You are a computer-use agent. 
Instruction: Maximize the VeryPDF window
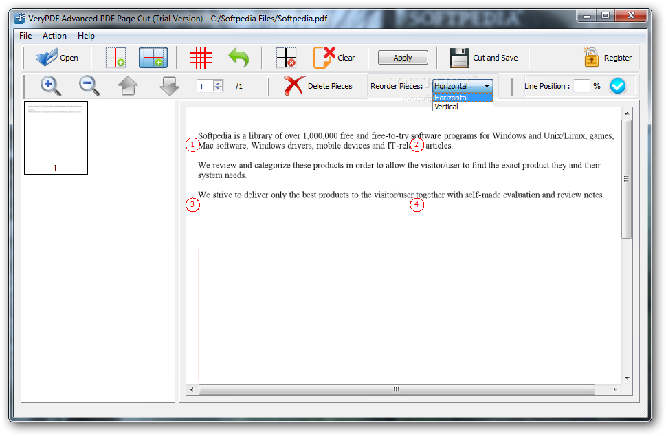(606, 16)
